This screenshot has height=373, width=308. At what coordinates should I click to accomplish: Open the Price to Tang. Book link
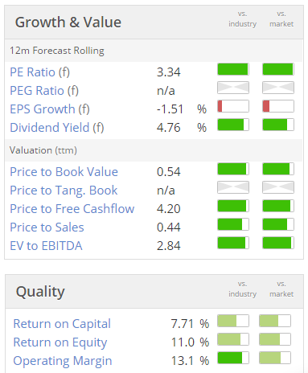64,191
